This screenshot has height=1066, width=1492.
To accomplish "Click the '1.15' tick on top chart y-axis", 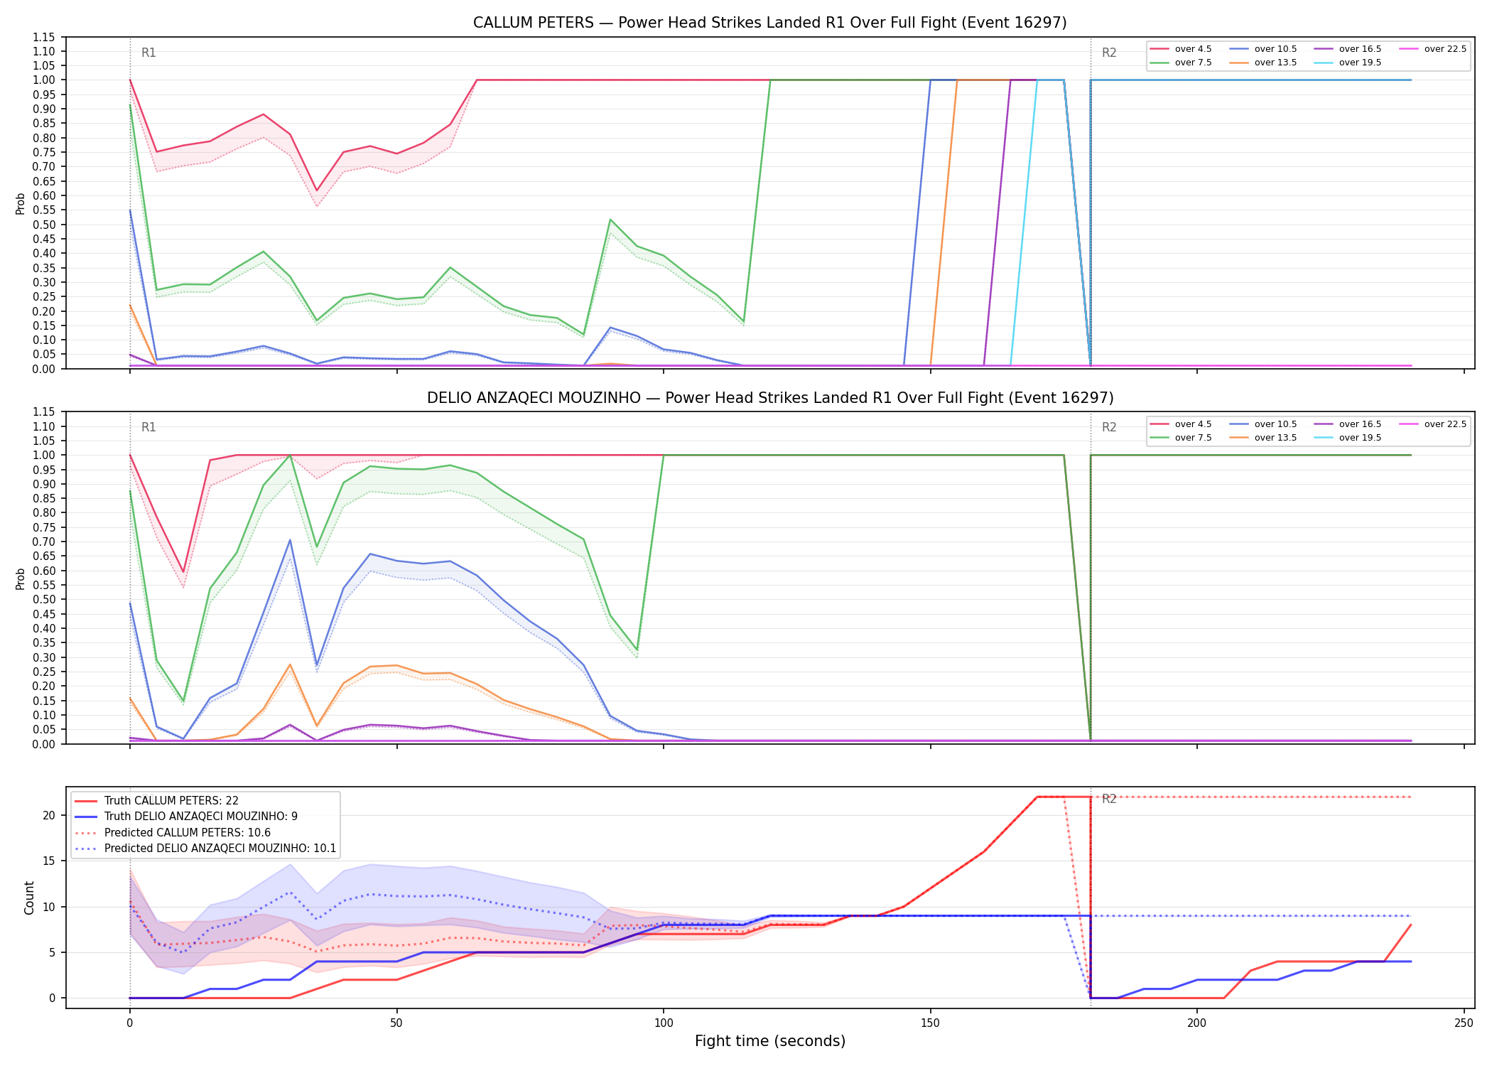I will (x=44, y=37).
